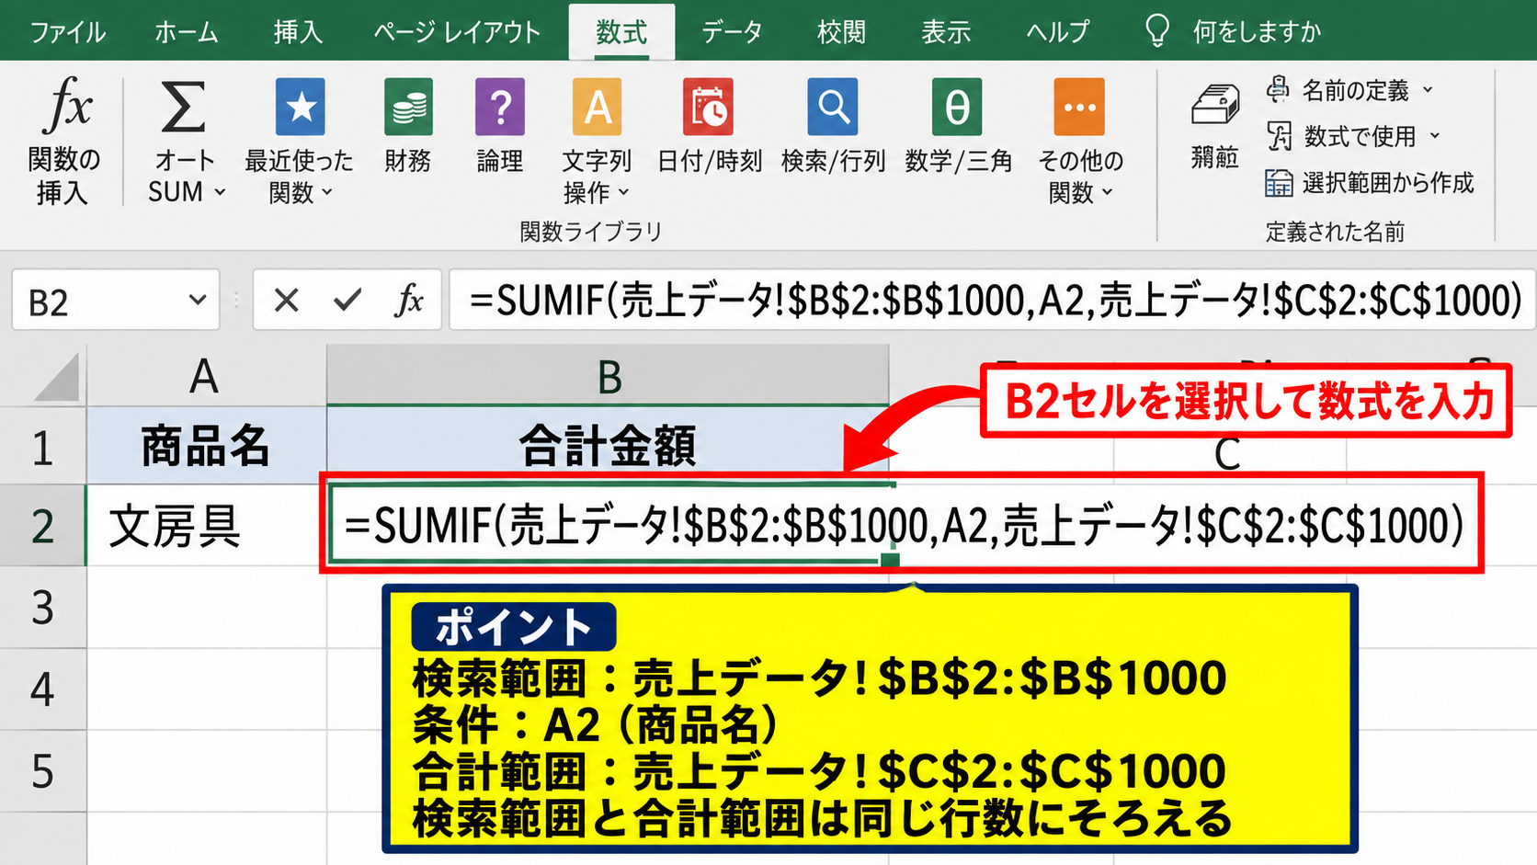The image size is (1537, 865).
Task: Open the 財務 financial functions icon
Action: pyautogui.click(x=408, y=107)
